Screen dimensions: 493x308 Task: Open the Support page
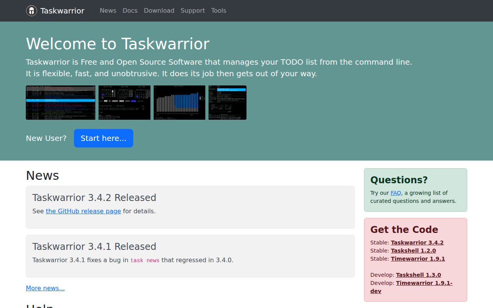(193, 10)
